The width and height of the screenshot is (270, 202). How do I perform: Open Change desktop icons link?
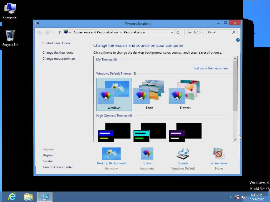[x=58, y=53]
